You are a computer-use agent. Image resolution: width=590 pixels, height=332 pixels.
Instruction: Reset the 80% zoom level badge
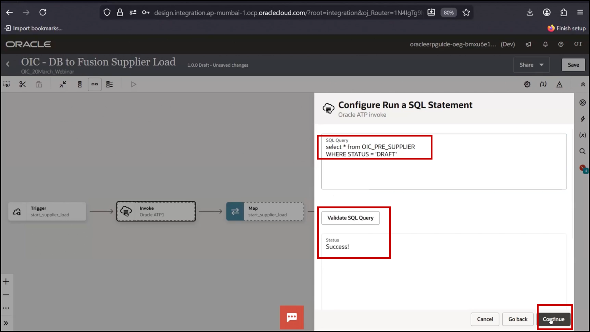pyautogui.click(x=448, y=13)
